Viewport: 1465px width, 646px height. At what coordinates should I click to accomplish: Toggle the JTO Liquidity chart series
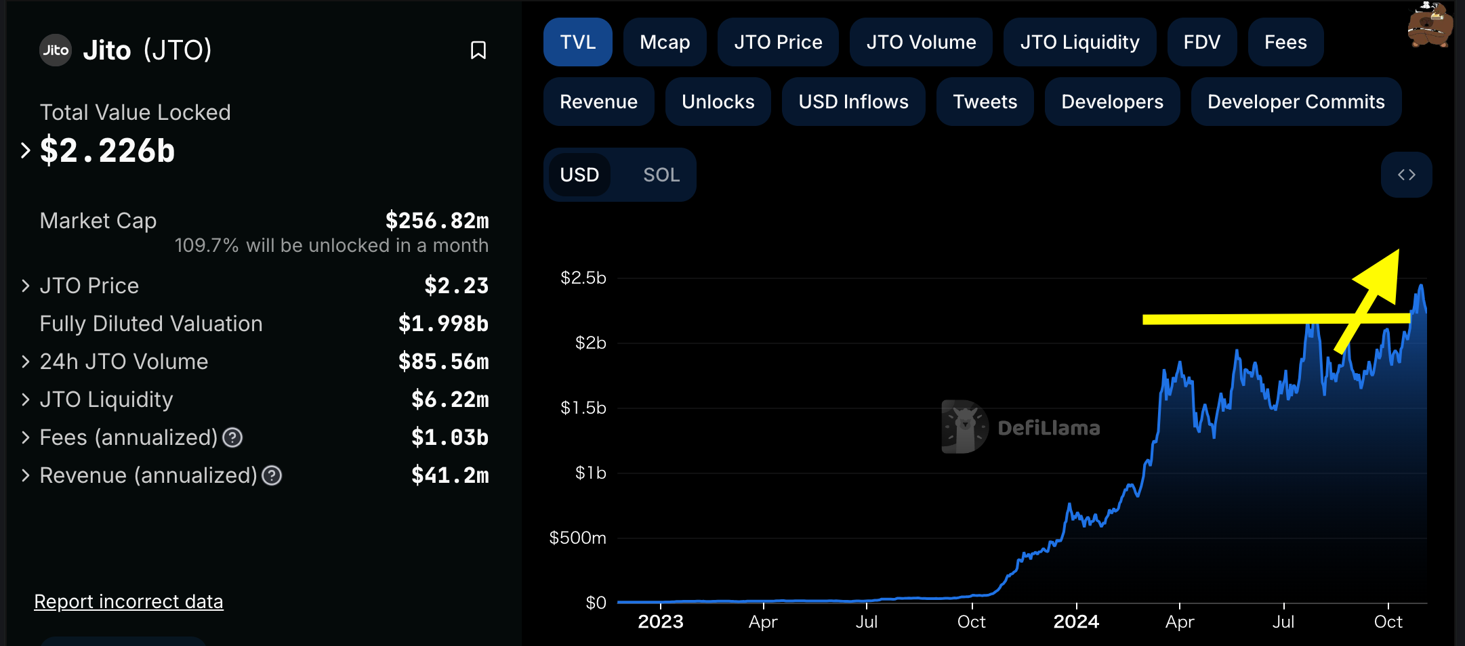(x=1079, y=42)
